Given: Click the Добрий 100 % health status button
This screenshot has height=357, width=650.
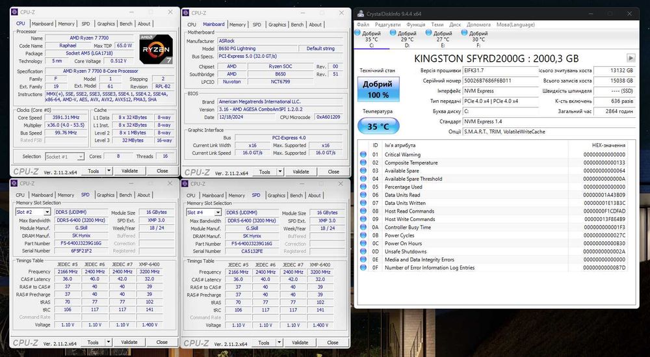Looking at the screenshot, I should pyautogui.click(x=378, y=89).
